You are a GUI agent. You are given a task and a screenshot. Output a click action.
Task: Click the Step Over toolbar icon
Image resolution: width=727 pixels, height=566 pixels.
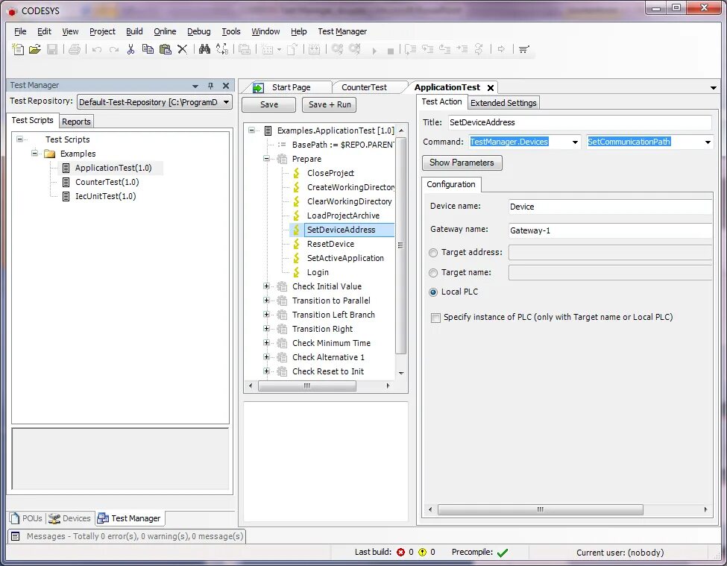427,49
